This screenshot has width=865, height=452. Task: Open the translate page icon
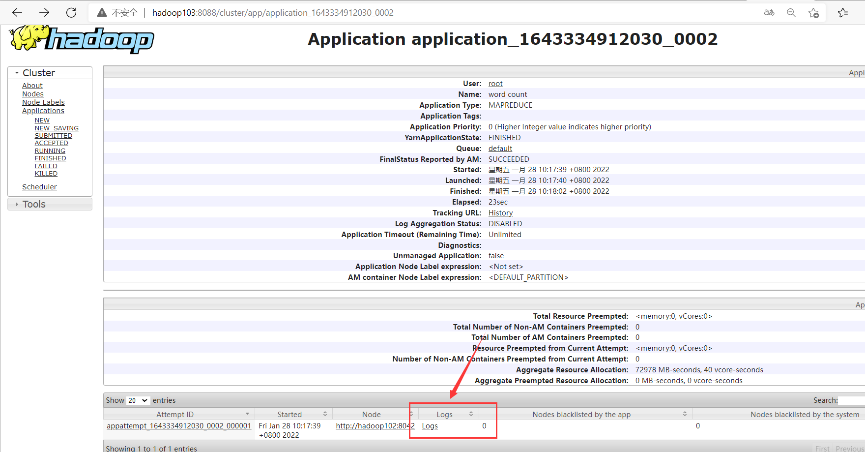[769, 12]
